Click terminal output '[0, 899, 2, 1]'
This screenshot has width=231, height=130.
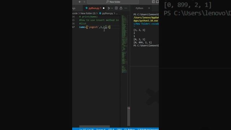(143, 43)
